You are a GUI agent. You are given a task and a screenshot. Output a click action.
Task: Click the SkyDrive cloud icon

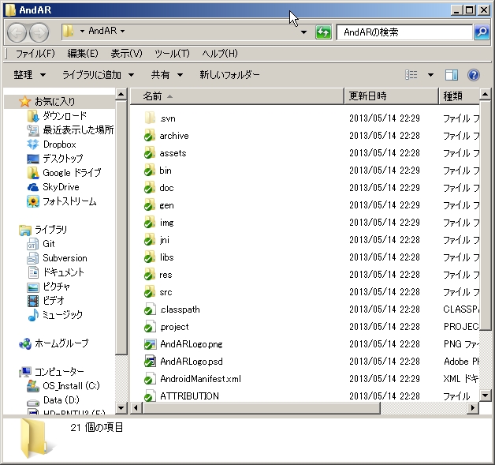point(33,187)
